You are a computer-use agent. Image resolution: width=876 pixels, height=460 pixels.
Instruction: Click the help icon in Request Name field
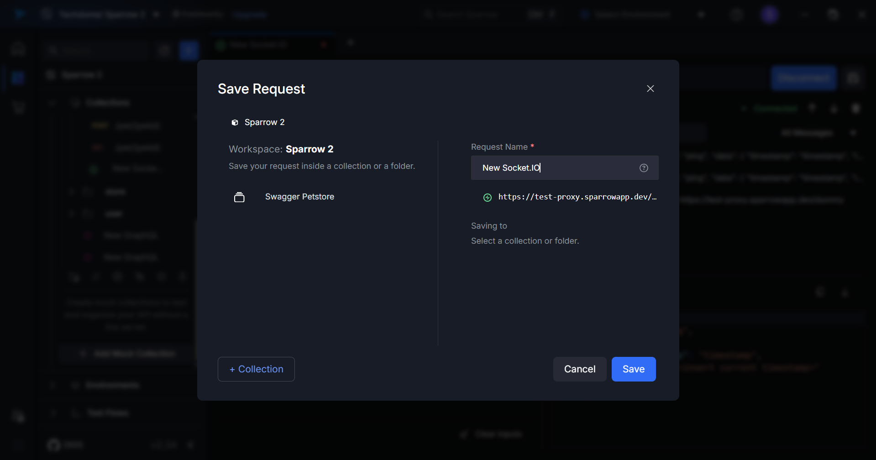pyautogui.click(x=644, y=168)
